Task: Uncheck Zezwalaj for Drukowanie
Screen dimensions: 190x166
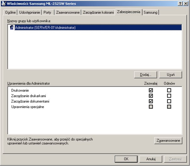Action: click(151, 90)
